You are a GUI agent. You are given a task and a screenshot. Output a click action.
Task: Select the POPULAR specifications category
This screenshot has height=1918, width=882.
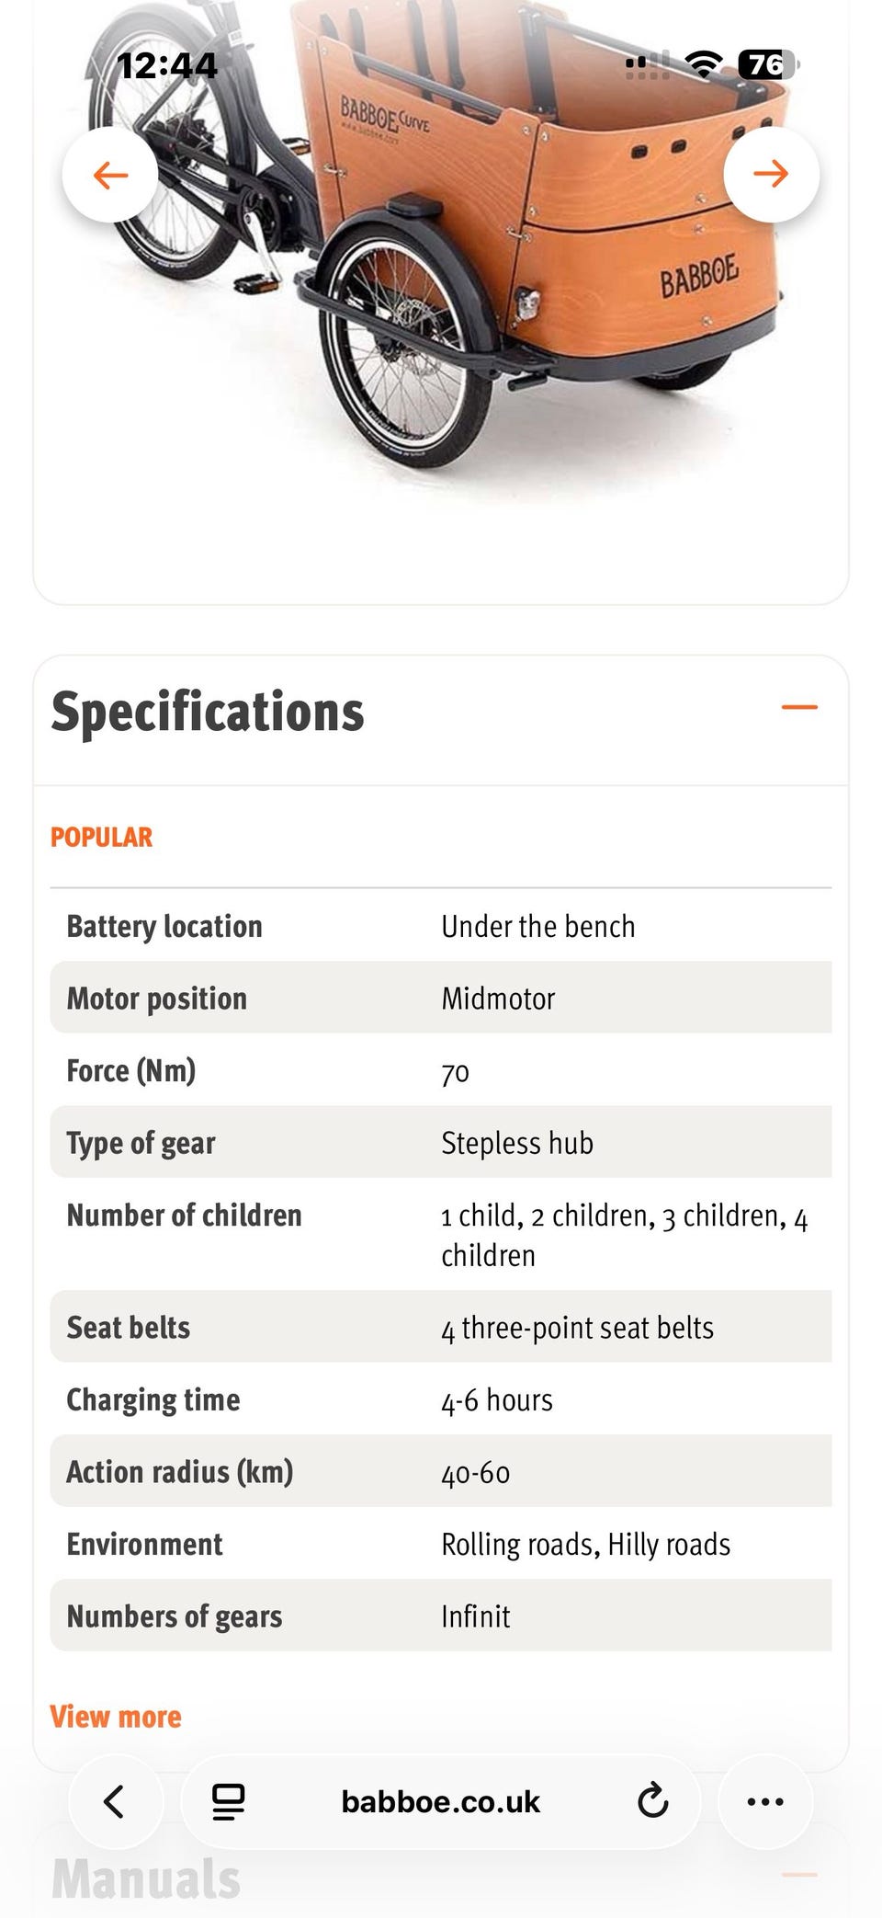point(101,837)
